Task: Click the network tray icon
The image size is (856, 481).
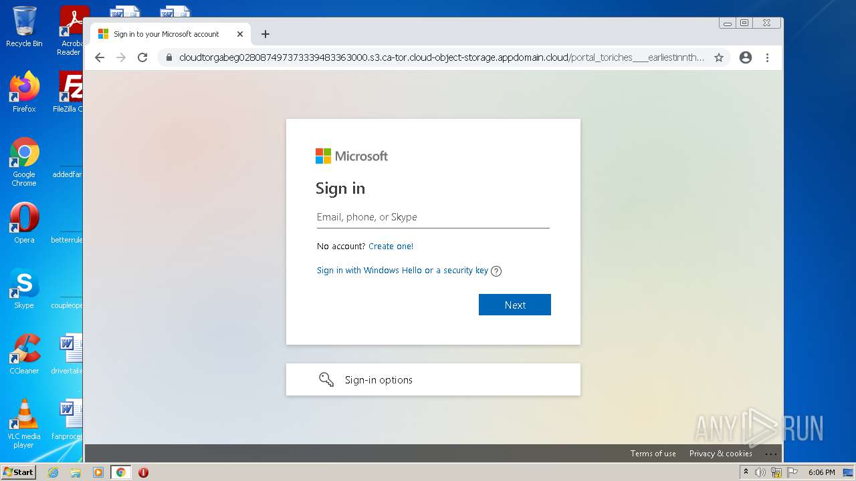Action: pos(776,472)
